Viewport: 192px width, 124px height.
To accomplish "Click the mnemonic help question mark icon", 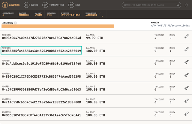I will coord(15,23).
